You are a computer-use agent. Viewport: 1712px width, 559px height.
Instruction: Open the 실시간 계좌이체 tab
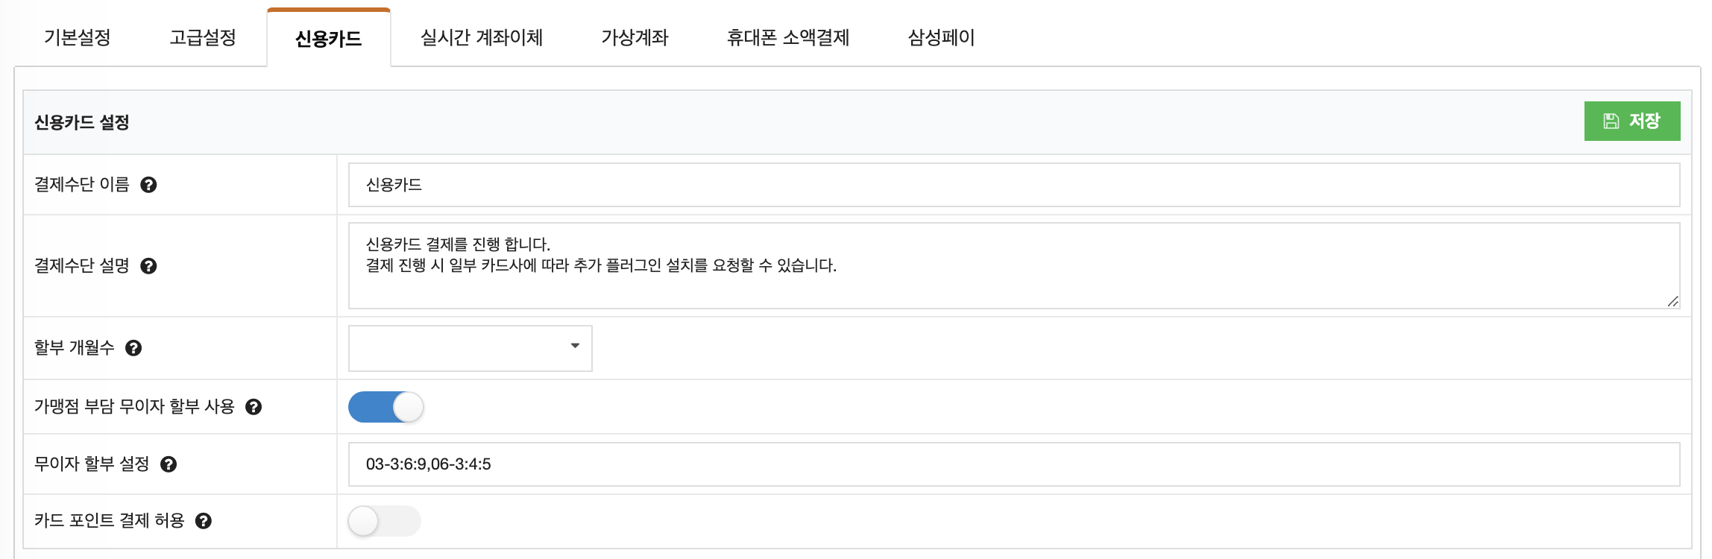(x=482, y=37)
